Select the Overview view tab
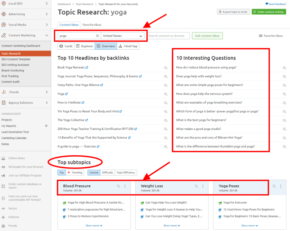 click(106, 46)
